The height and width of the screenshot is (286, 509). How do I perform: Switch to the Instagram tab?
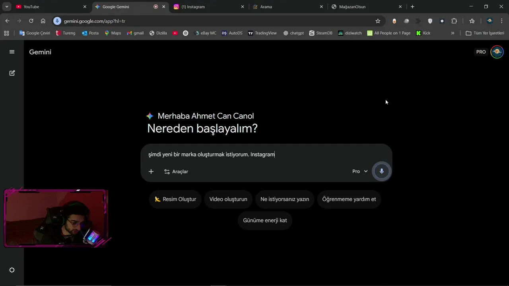209,7
